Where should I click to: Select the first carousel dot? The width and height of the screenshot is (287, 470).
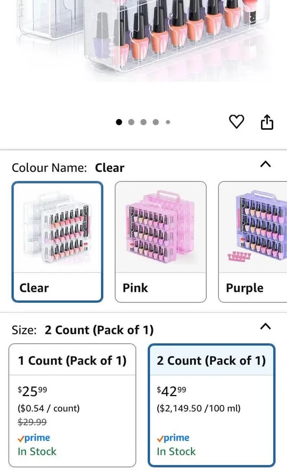(119, 121)
